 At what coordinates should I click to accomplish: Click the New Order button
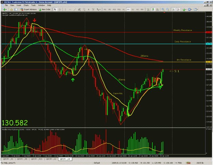(x=45, y=10)
